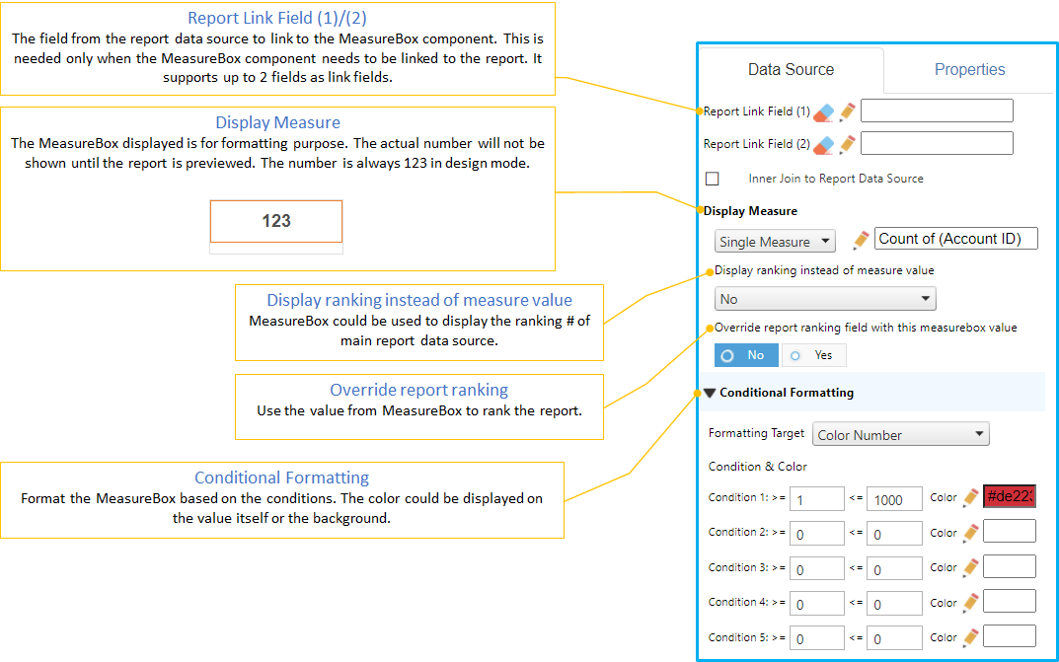
Task: Edit Report Link Field (1) with pencil icon
Action: 847,112
